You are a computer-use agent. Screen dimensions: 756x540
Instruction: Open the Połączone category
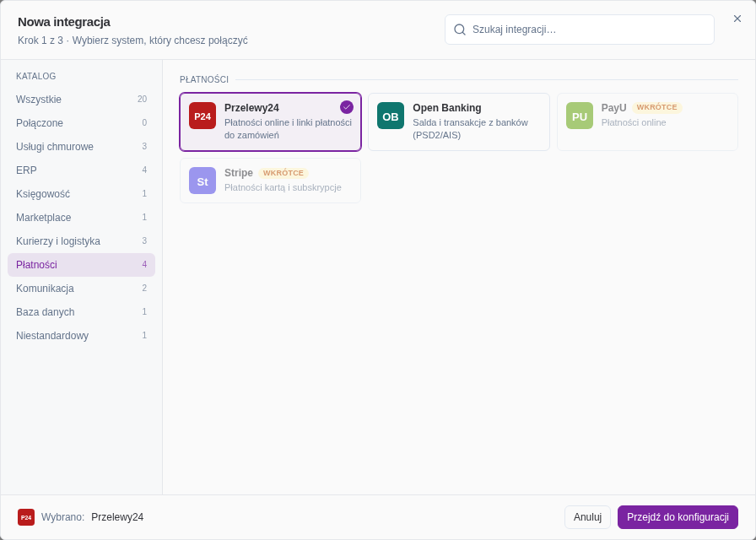82,123
